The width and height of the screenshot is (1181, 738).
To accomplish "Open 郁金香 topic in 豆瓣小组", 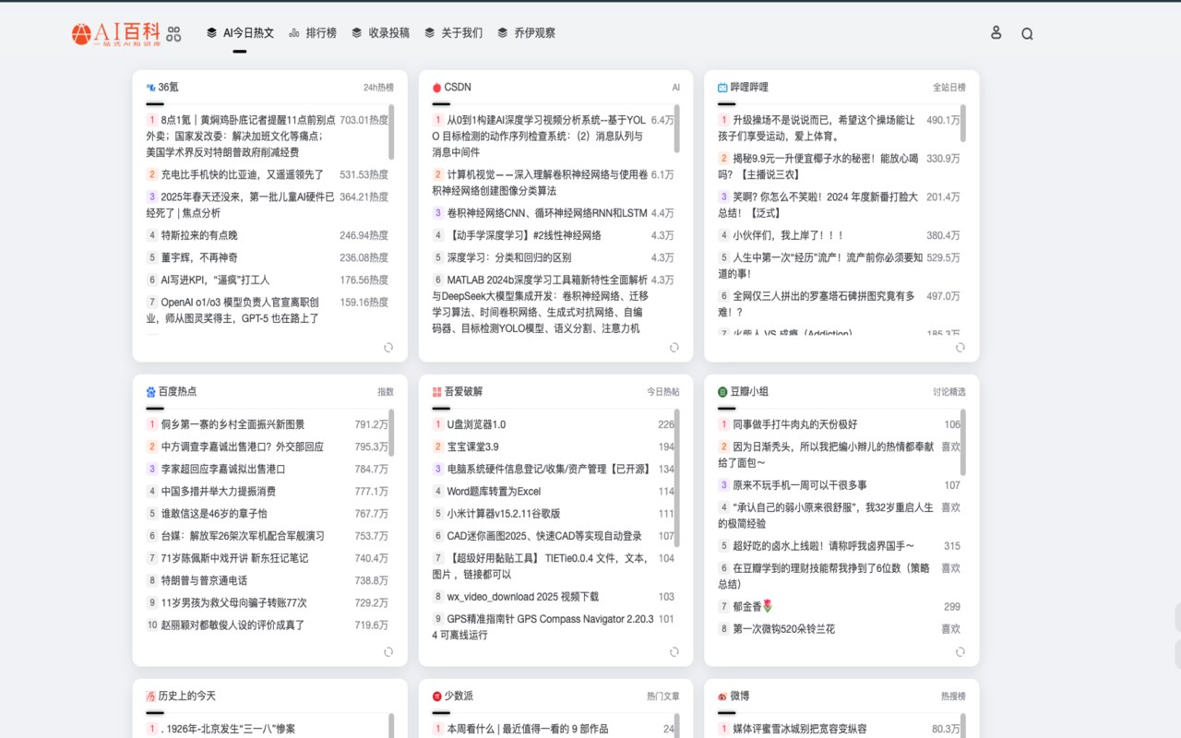I will point(753,606).
